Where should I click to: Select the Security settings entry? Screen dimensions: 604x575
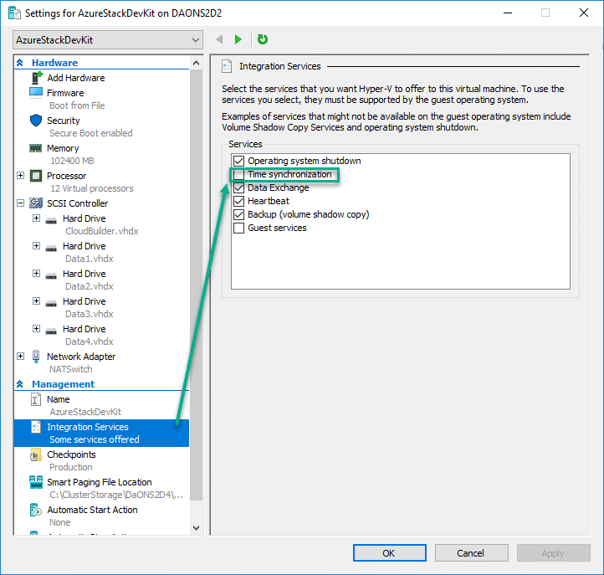pyautogui.click(x=64, y=121)
